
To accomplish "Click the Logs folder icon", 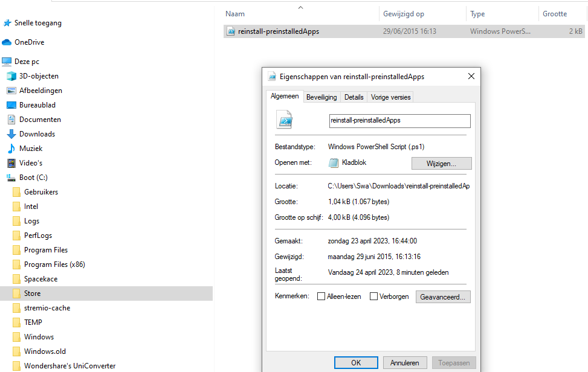I will point(16,221).
